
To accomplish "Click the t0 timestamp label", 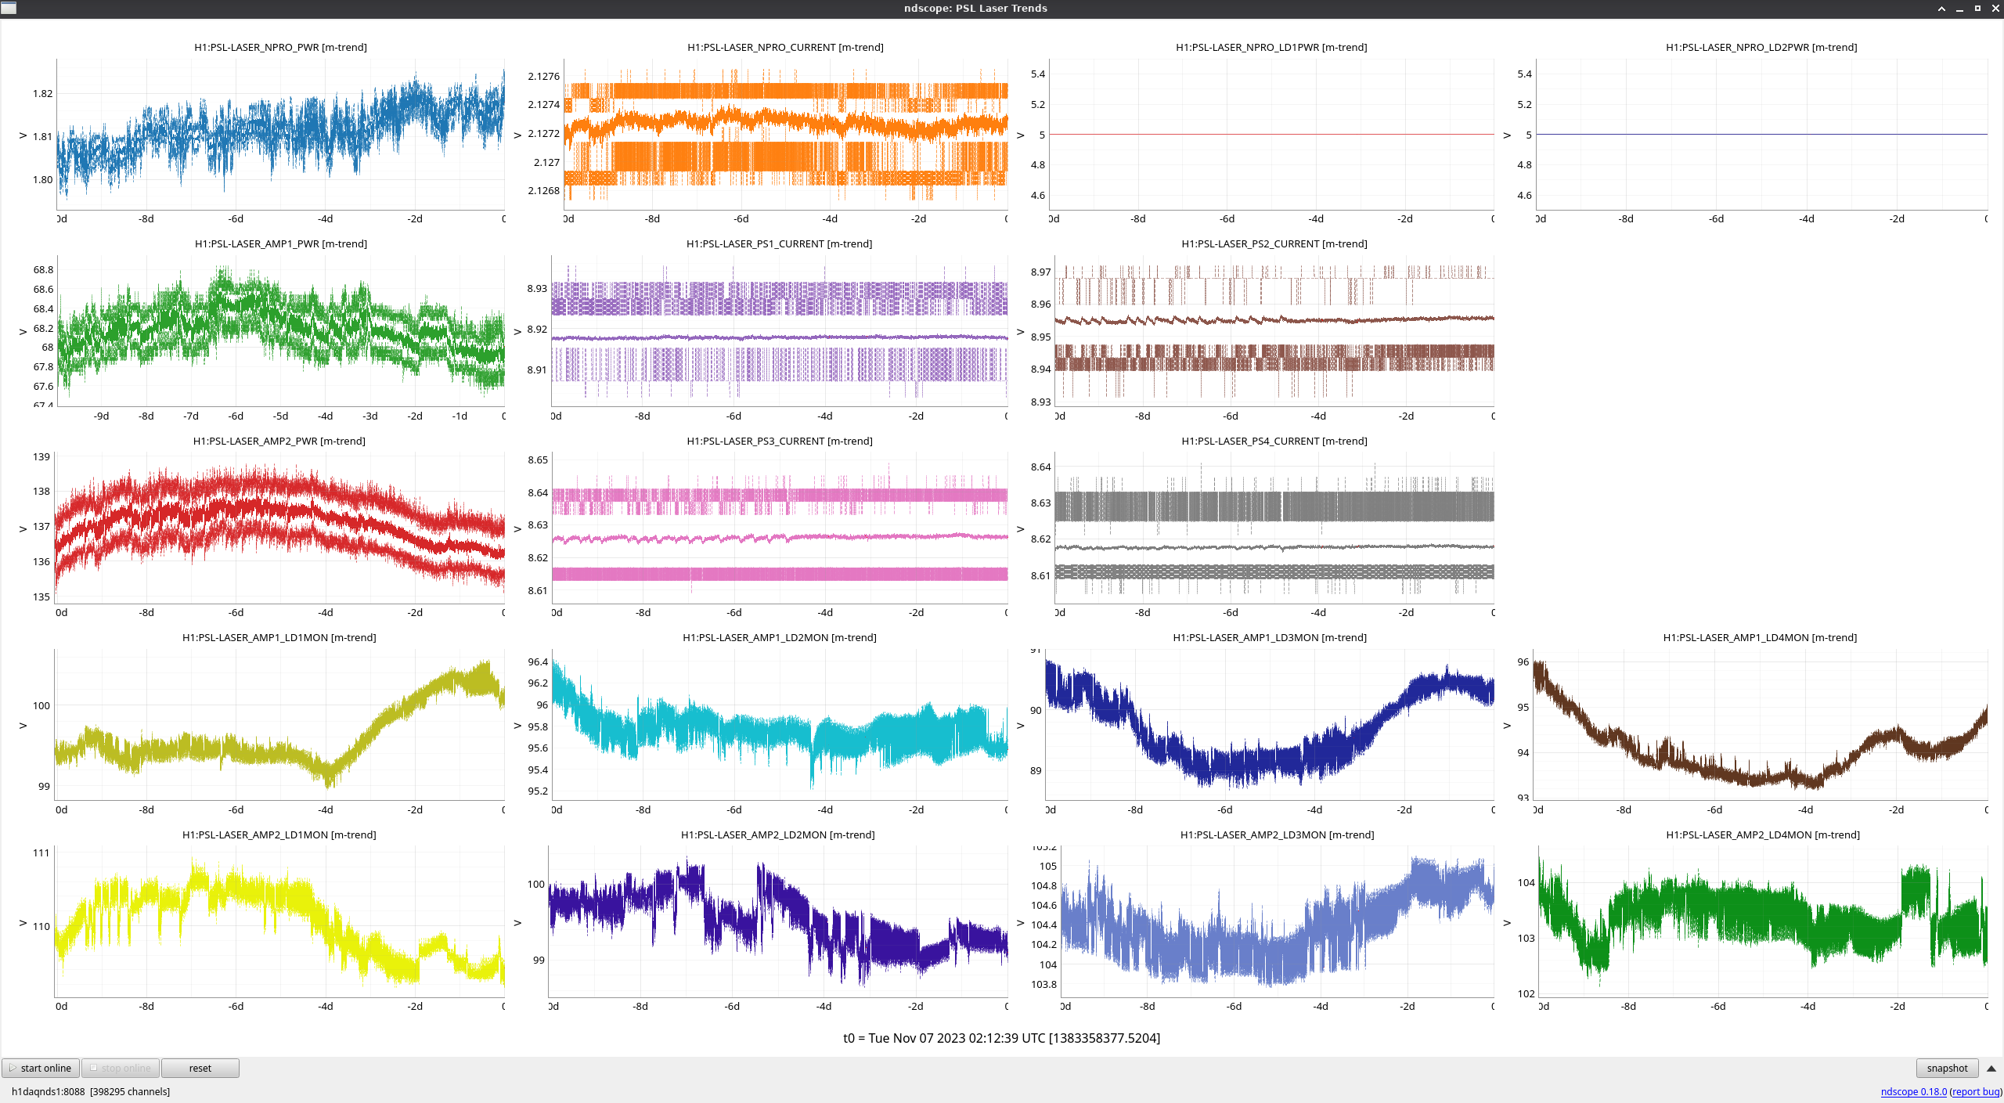I will 1001,1038.
